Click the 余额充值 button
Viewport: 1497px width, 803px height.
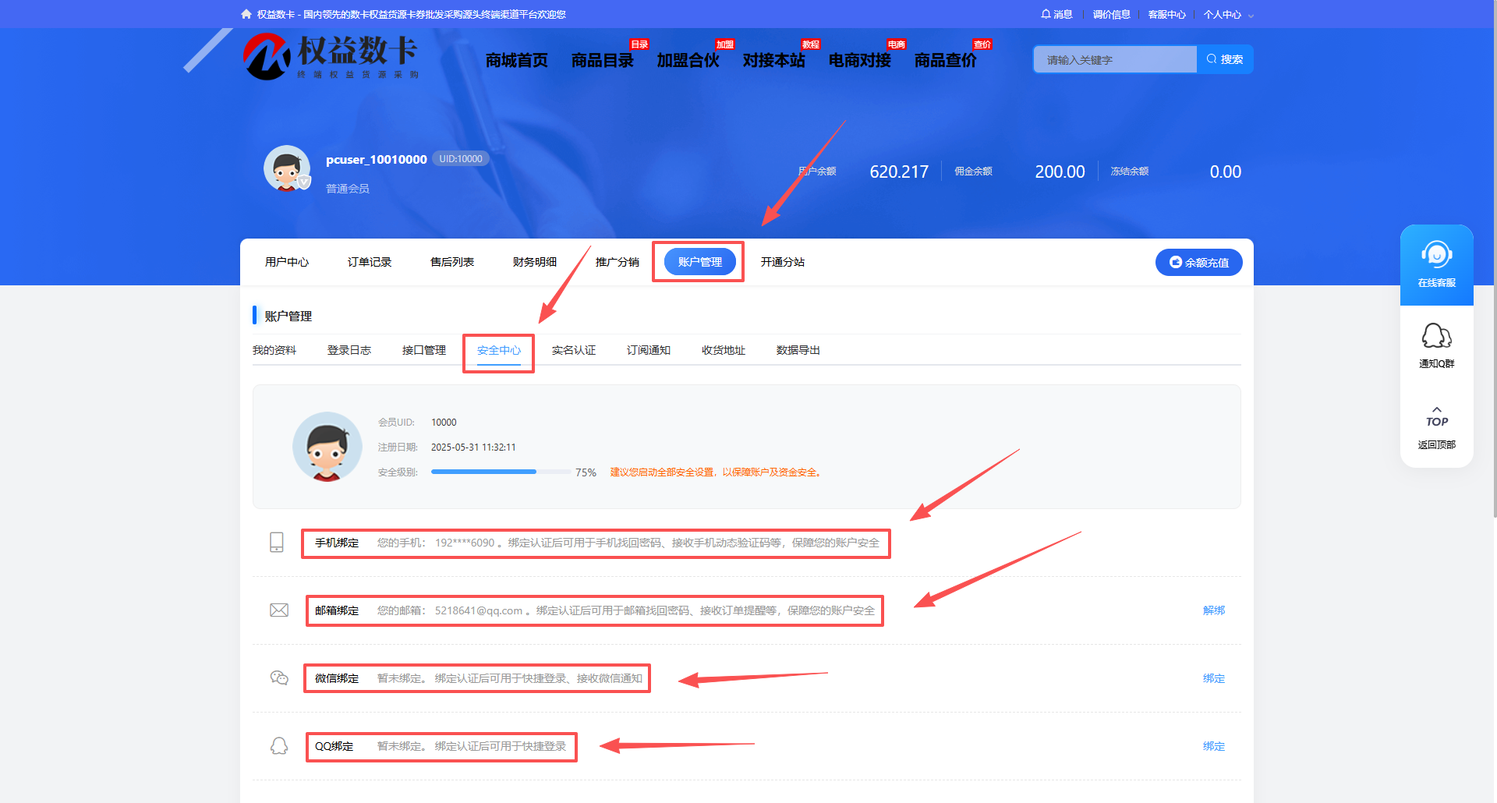click(x=1198, y=262)
